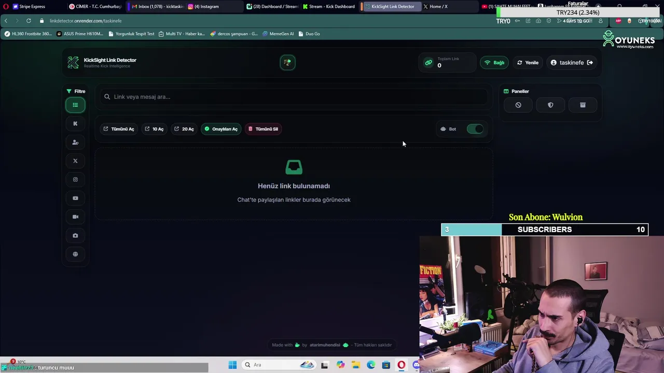Image resolution: width=664 pixels, height=373 pixels.
Task: Click the search magnifier icon
Action: tap(107, 97)
